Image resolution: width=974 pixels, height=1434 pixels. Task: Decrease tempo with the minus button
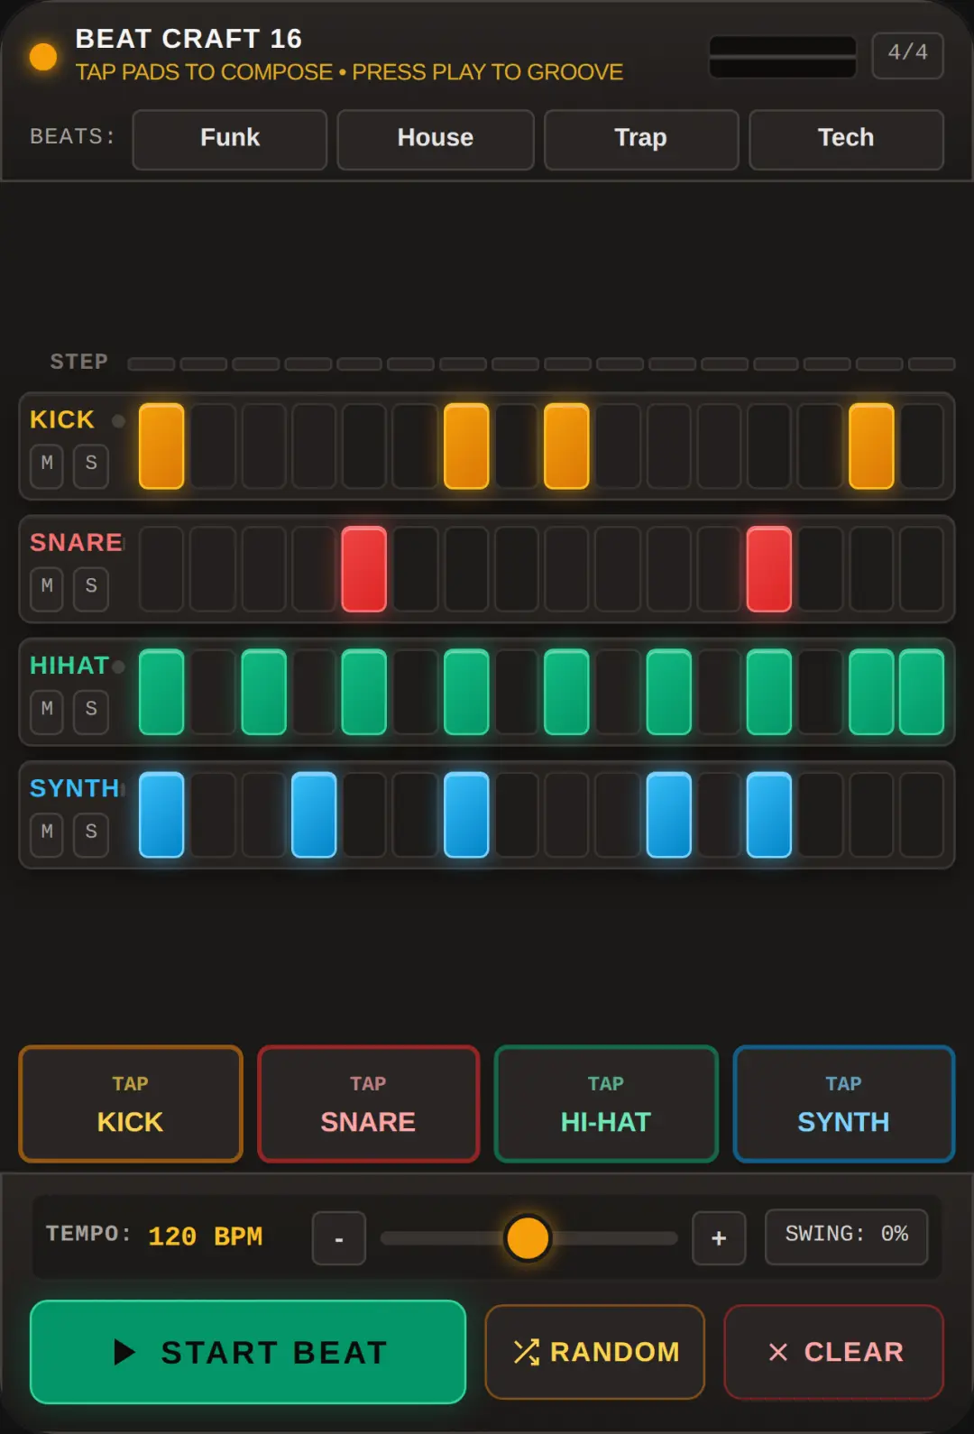[339, 1238]
